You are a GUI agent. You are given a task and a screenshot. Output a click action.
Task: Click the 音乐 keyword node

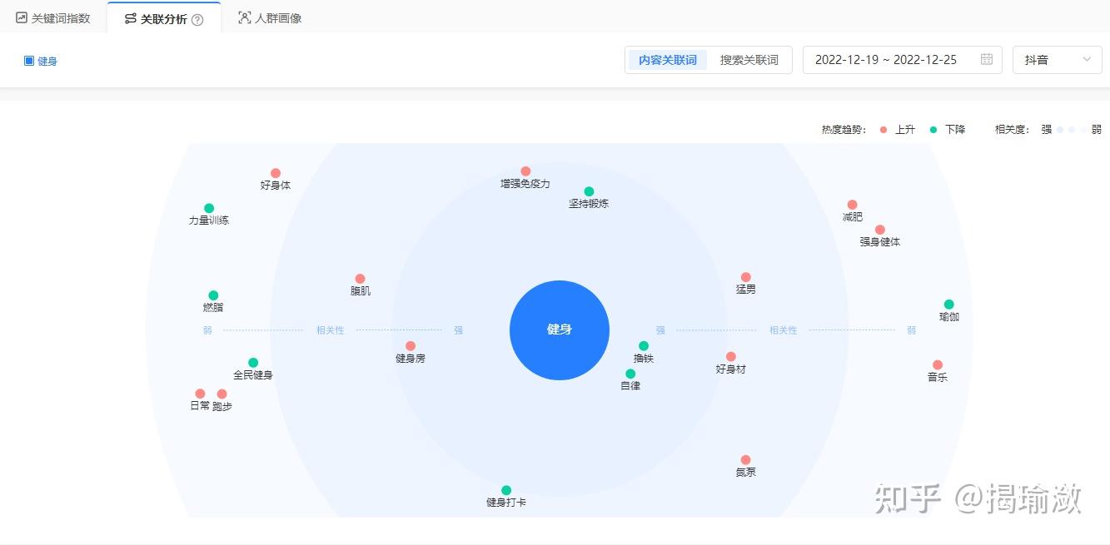pos(938,365)
